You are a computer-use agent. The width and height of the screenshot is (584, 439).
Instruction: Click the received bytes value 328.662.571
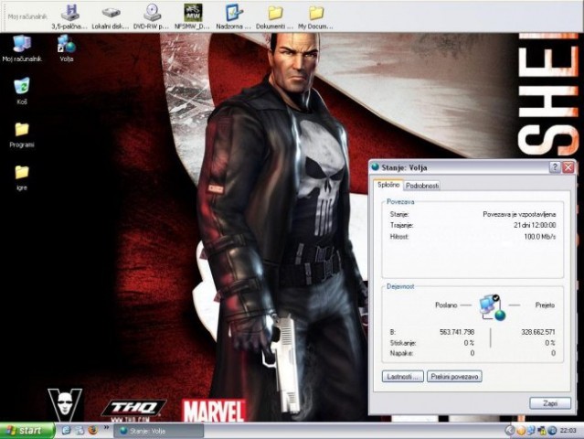pyautogui.click(x=537, y=332)
